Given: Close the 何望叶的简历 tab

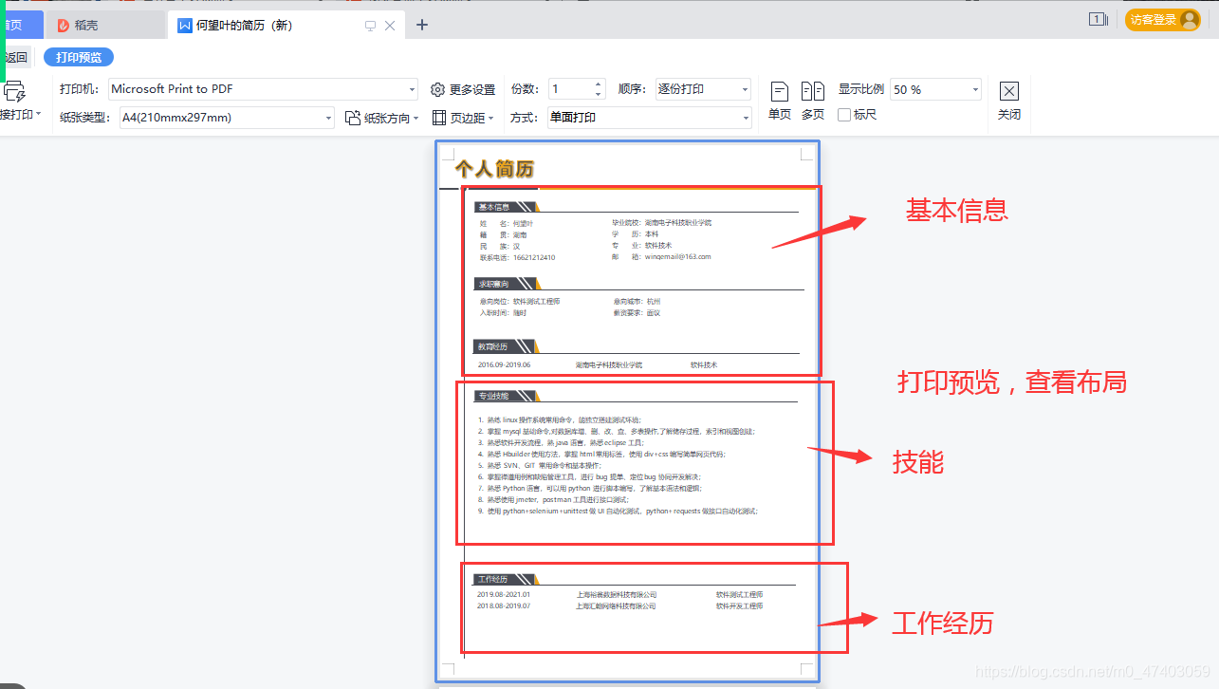Looking at the screenshot, I should [390, 26].
